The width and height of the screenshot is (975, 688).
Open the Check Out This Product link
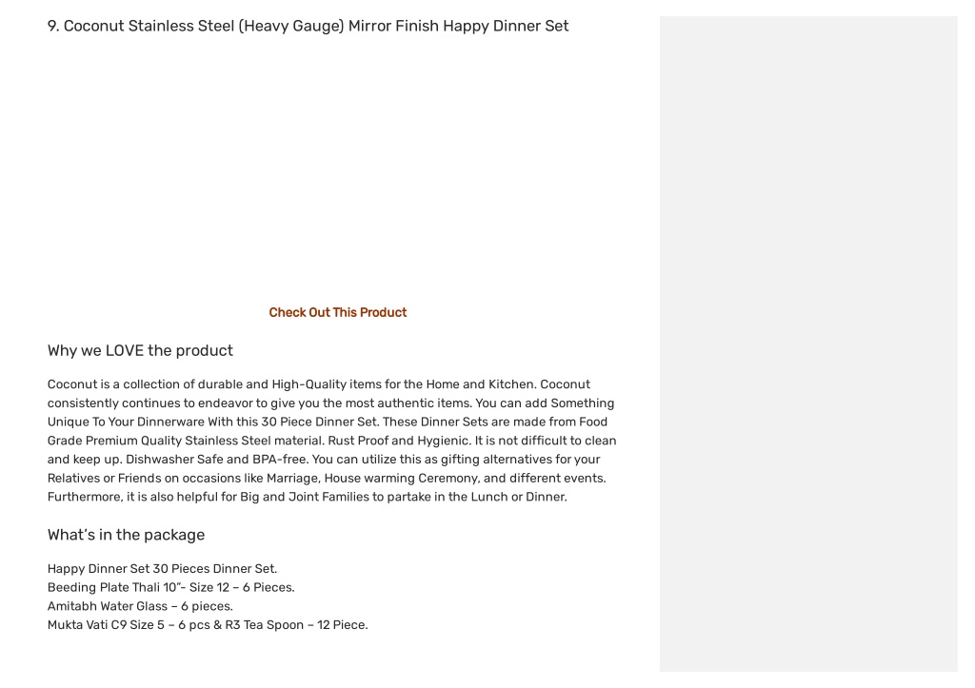(338, 313)
